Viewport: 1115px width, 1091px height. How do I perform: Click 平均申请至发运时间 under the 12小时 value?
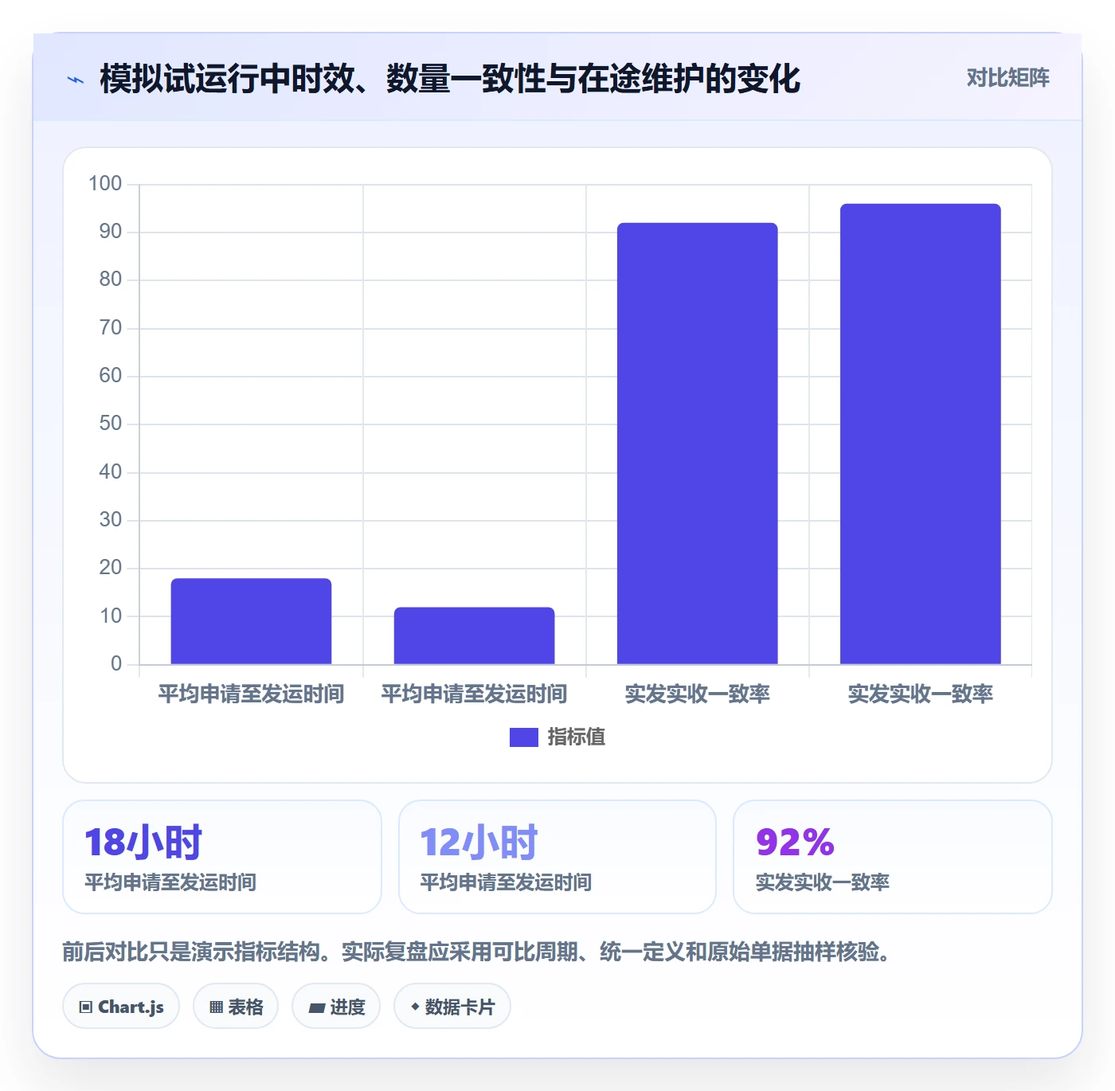pyautogui.click(x=506, y=882)
